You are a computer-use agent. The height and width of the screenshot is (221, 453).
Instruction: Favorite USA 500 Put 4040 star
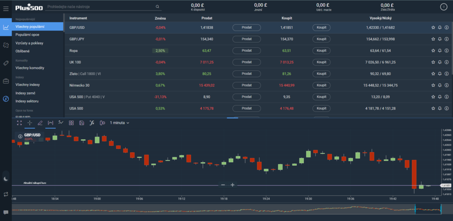(433, 97)
